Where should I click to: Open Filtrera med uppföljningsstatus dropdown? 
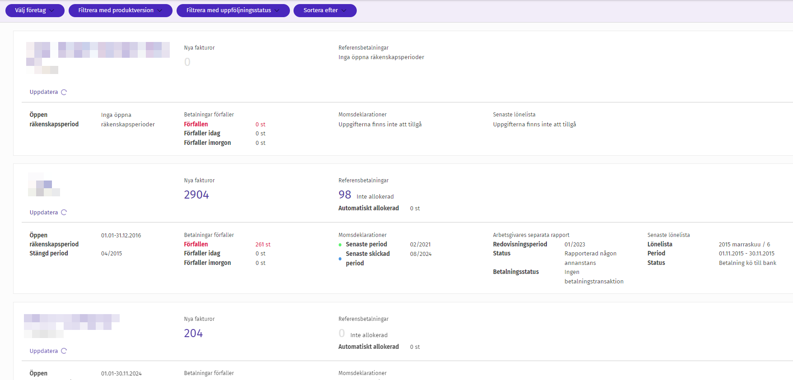click(233, 10)
